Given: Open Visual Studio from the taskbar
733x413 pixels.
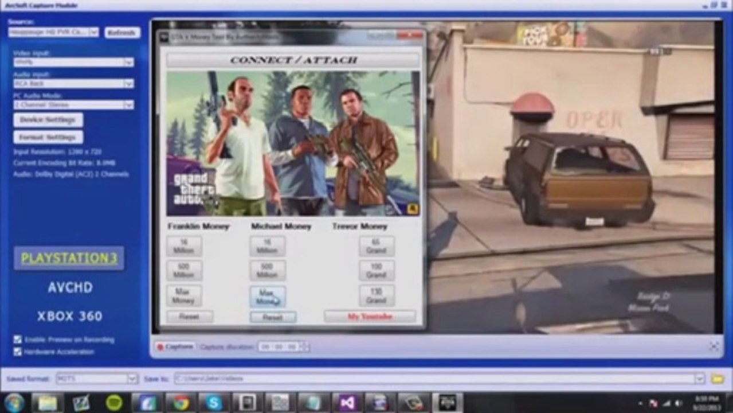Looking at the screenshot, I should (x=347, y=403).
